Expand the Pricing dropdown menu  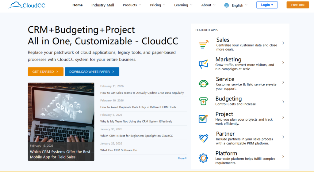(157, 5)
